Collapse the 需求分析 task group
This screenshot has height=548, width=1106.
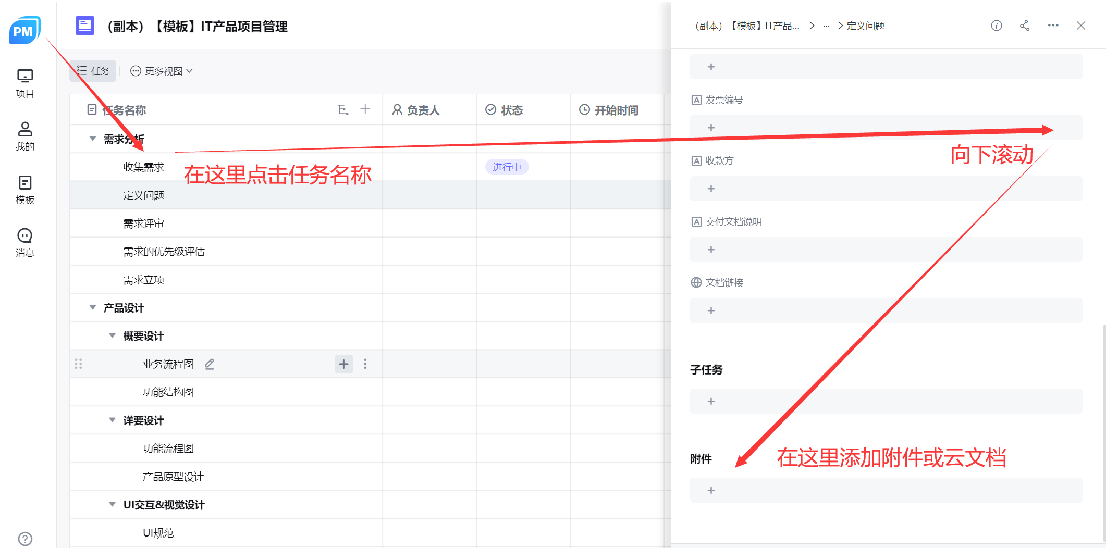[x=93, y=139]
